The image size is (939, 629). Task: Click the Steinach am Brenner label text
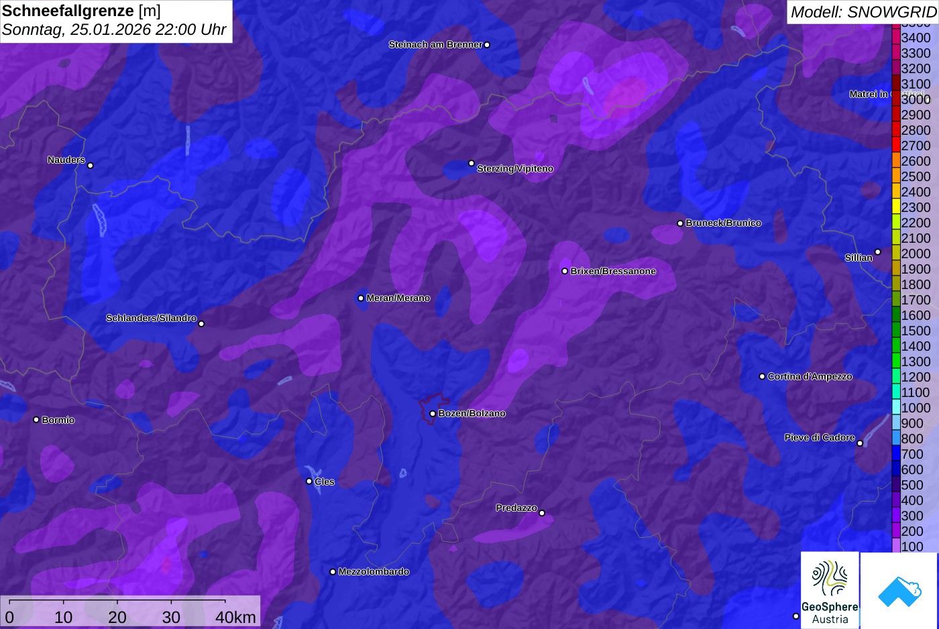435,45
